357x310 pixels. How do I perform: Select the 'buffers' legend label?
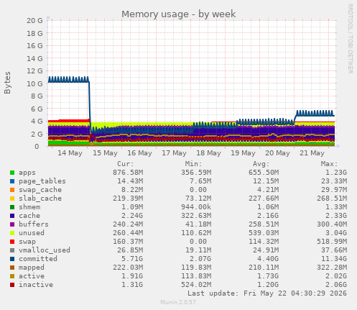(34, 224)
